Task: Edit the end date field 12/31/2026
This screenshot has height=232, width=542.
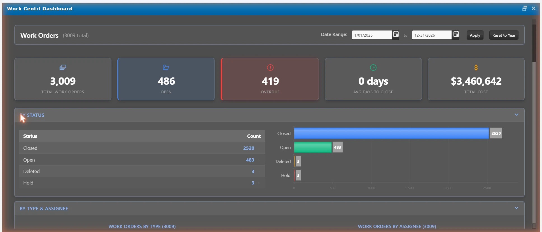Action: click(x=432, y=35)
